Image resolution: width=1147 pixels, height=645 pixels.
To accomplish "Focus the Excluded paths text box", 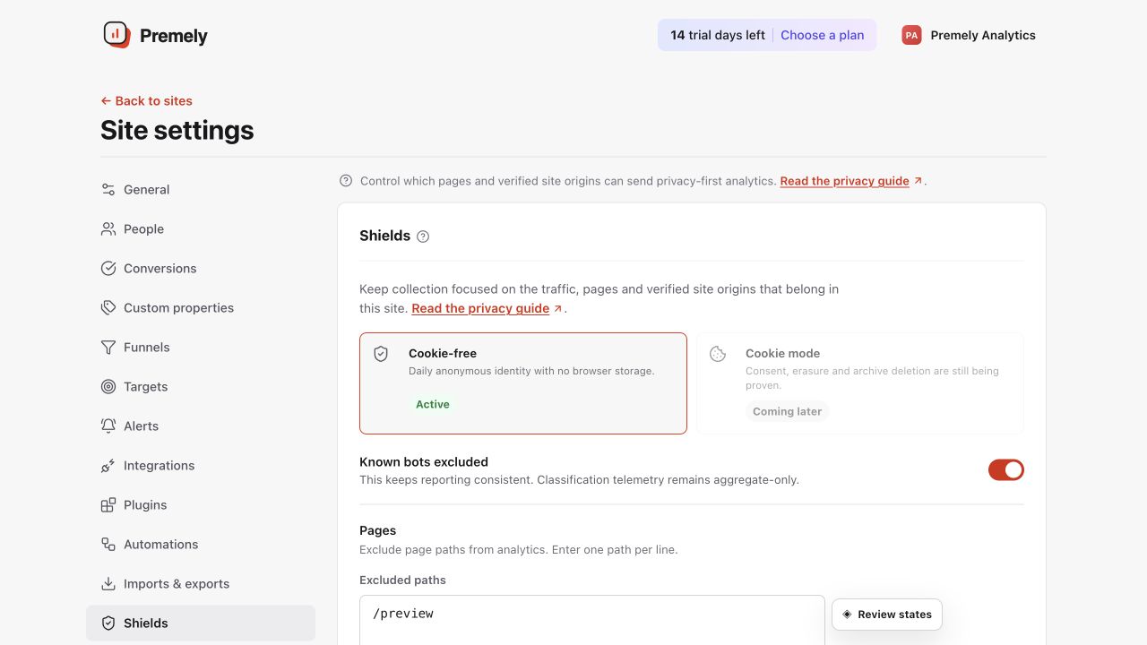I will (x=591, y=620).
